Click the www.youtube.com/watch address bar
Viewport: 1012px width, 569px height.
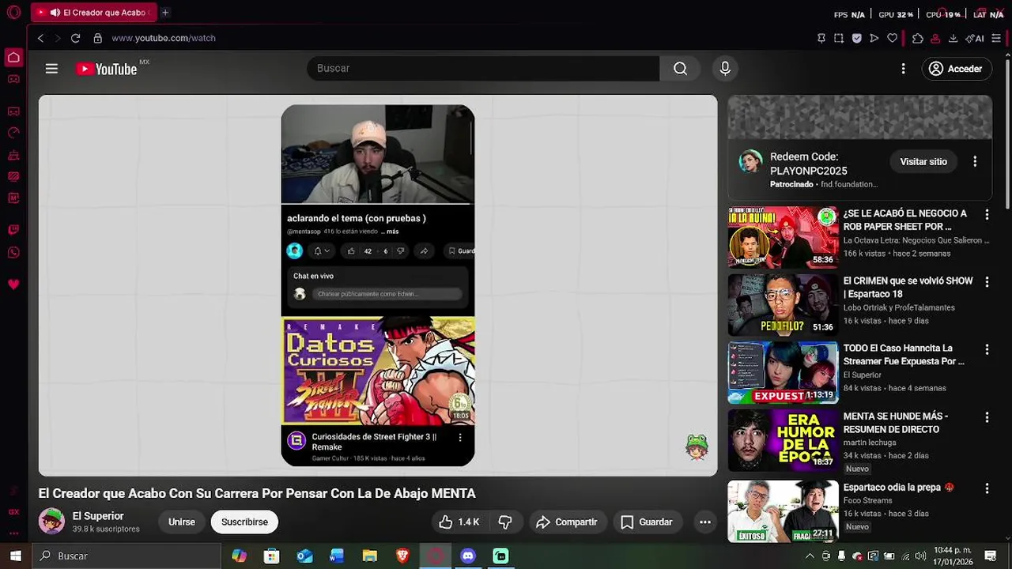164,38
